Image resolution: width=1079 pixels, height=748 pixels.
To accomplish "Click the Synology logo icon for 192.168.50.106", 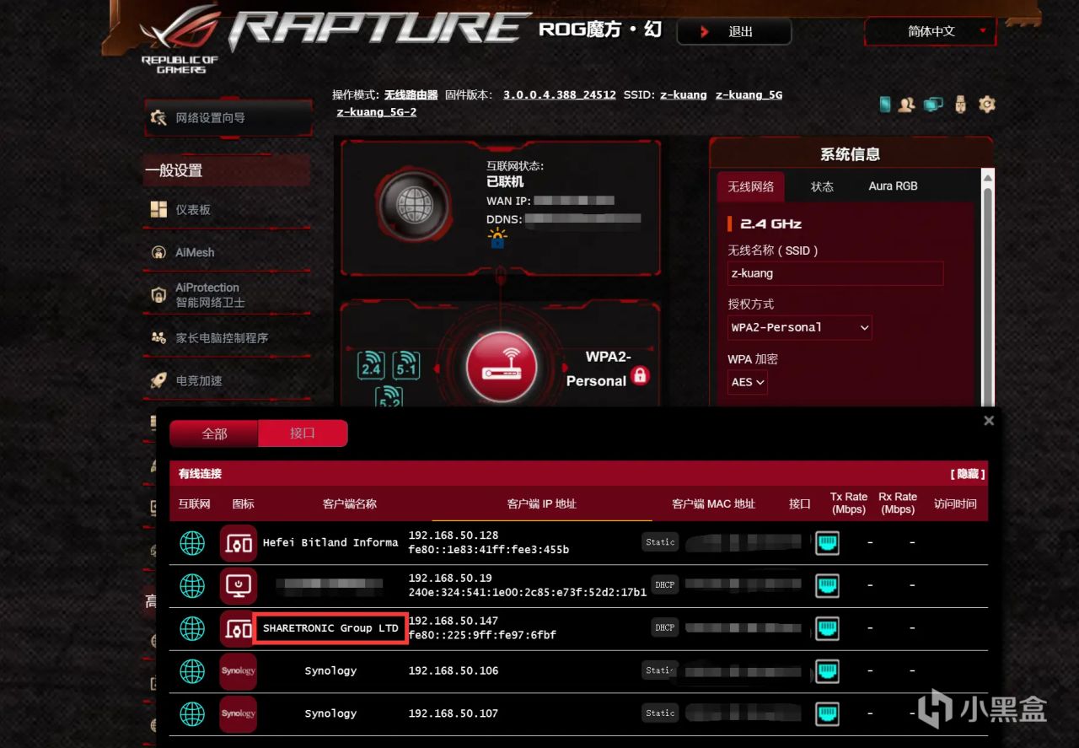I will click(x=239, y=671).
